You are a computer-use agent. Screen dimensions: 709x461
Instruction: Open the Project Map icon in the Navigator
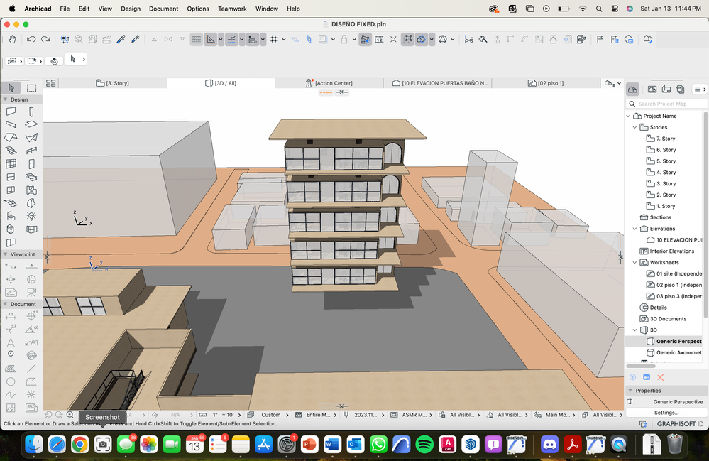point(632,89)
